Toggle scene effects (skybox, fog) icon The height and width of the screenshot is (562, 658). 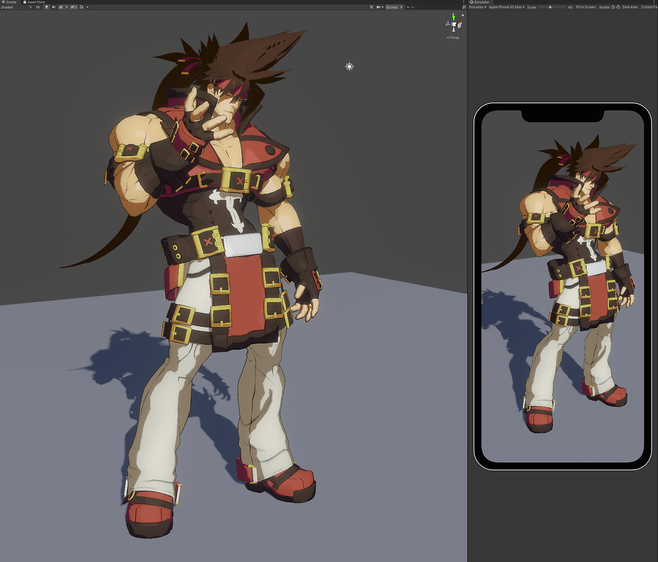pyautogui.click(x=61, y=7)
